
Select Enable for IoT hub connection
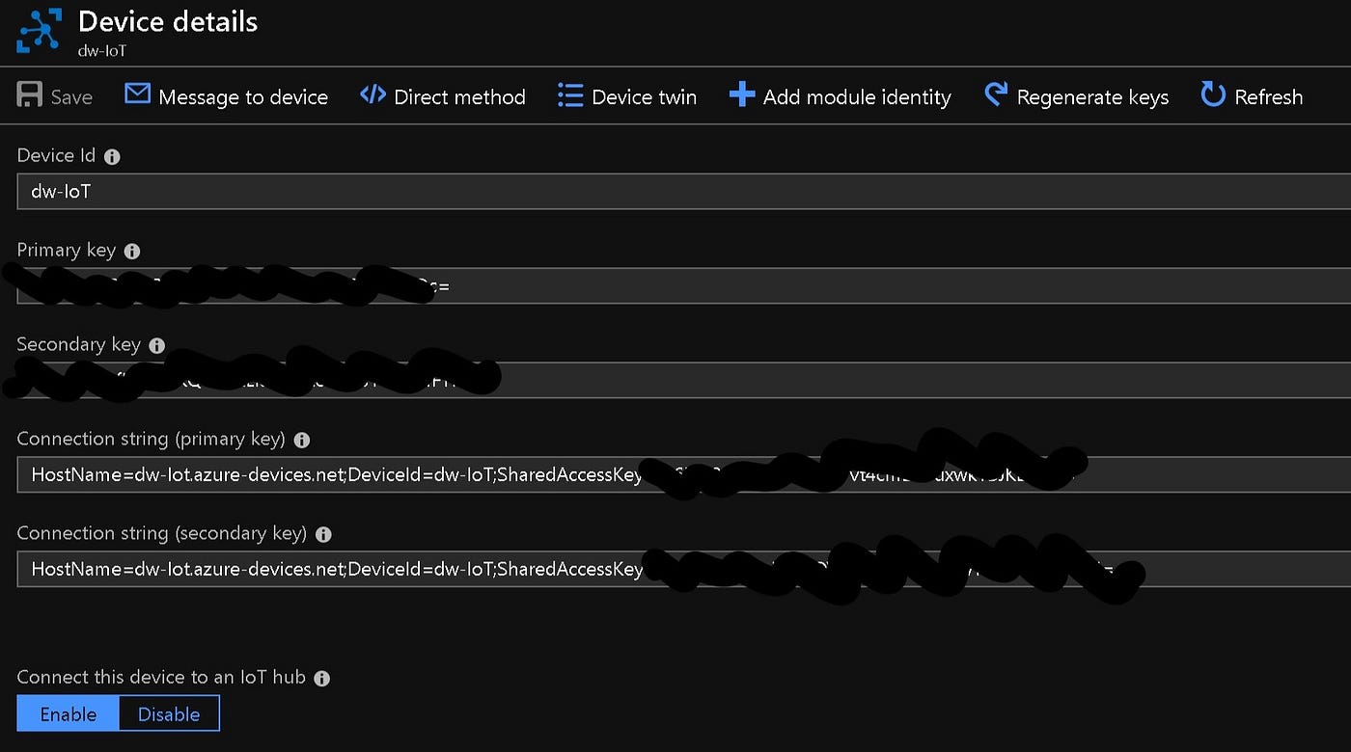pos(69,713)
